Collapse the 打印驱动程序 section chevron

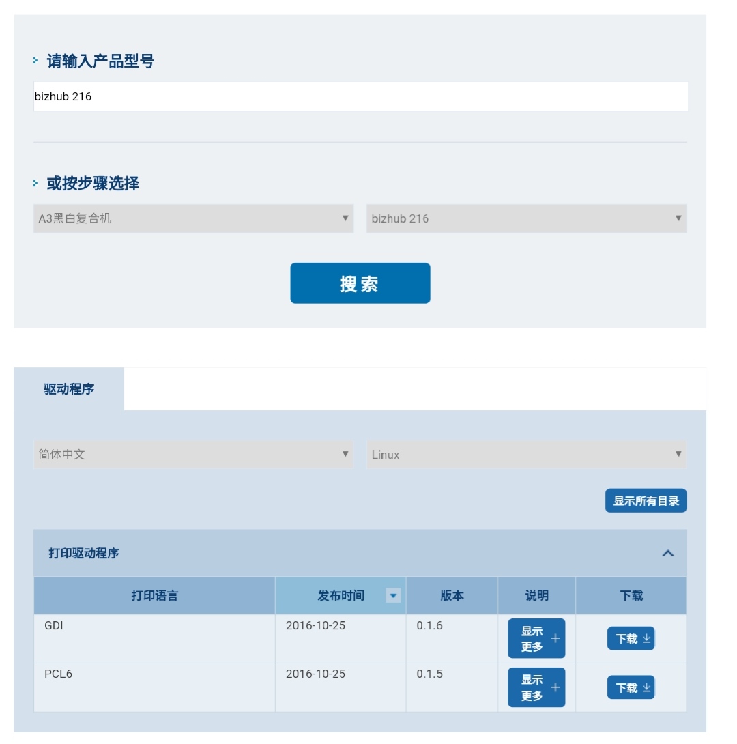point(668,554)
